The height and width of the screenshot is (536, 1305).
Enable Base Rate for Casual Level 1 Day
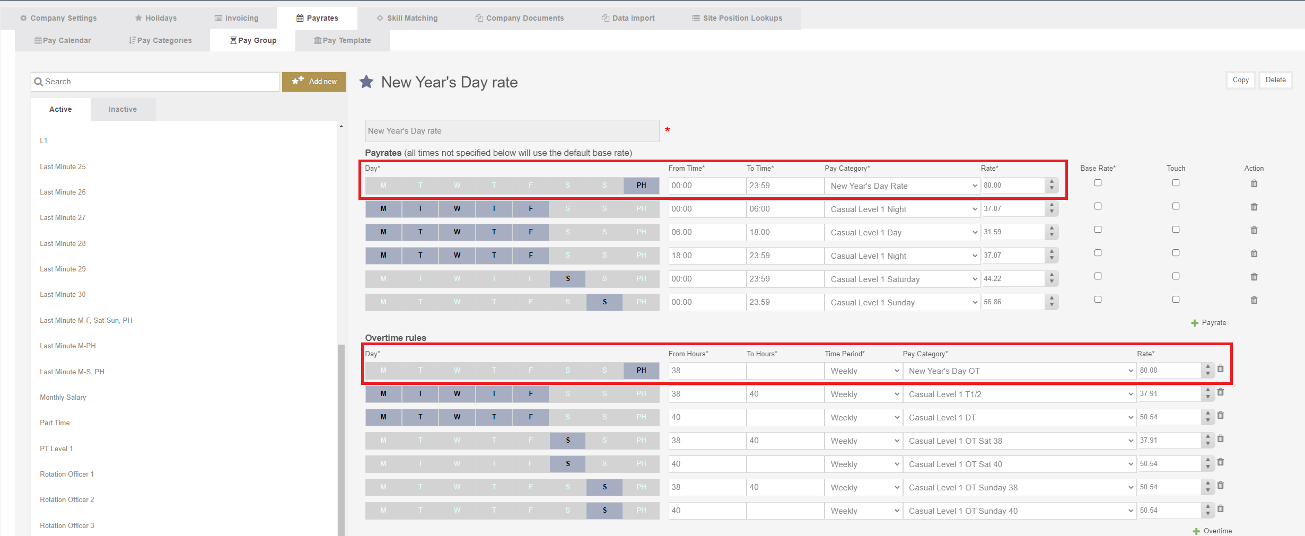1098,230
